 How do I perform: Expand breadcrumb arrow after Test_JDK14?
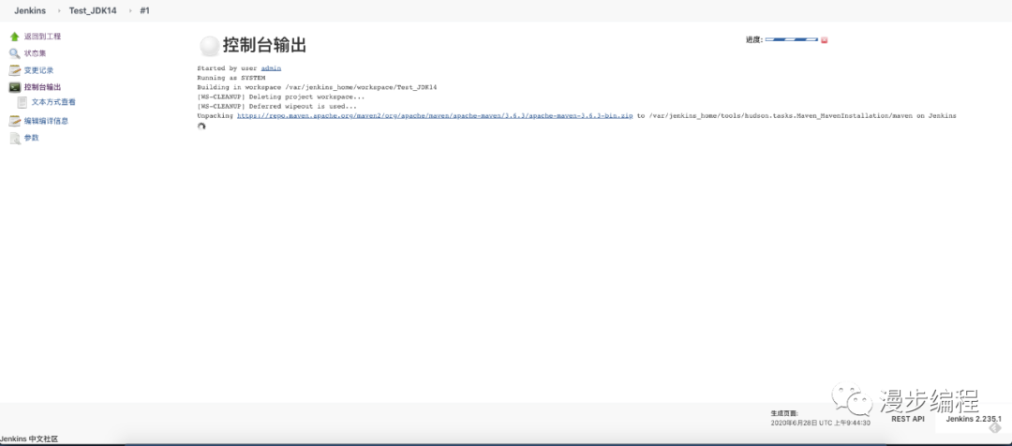point(128,11)
